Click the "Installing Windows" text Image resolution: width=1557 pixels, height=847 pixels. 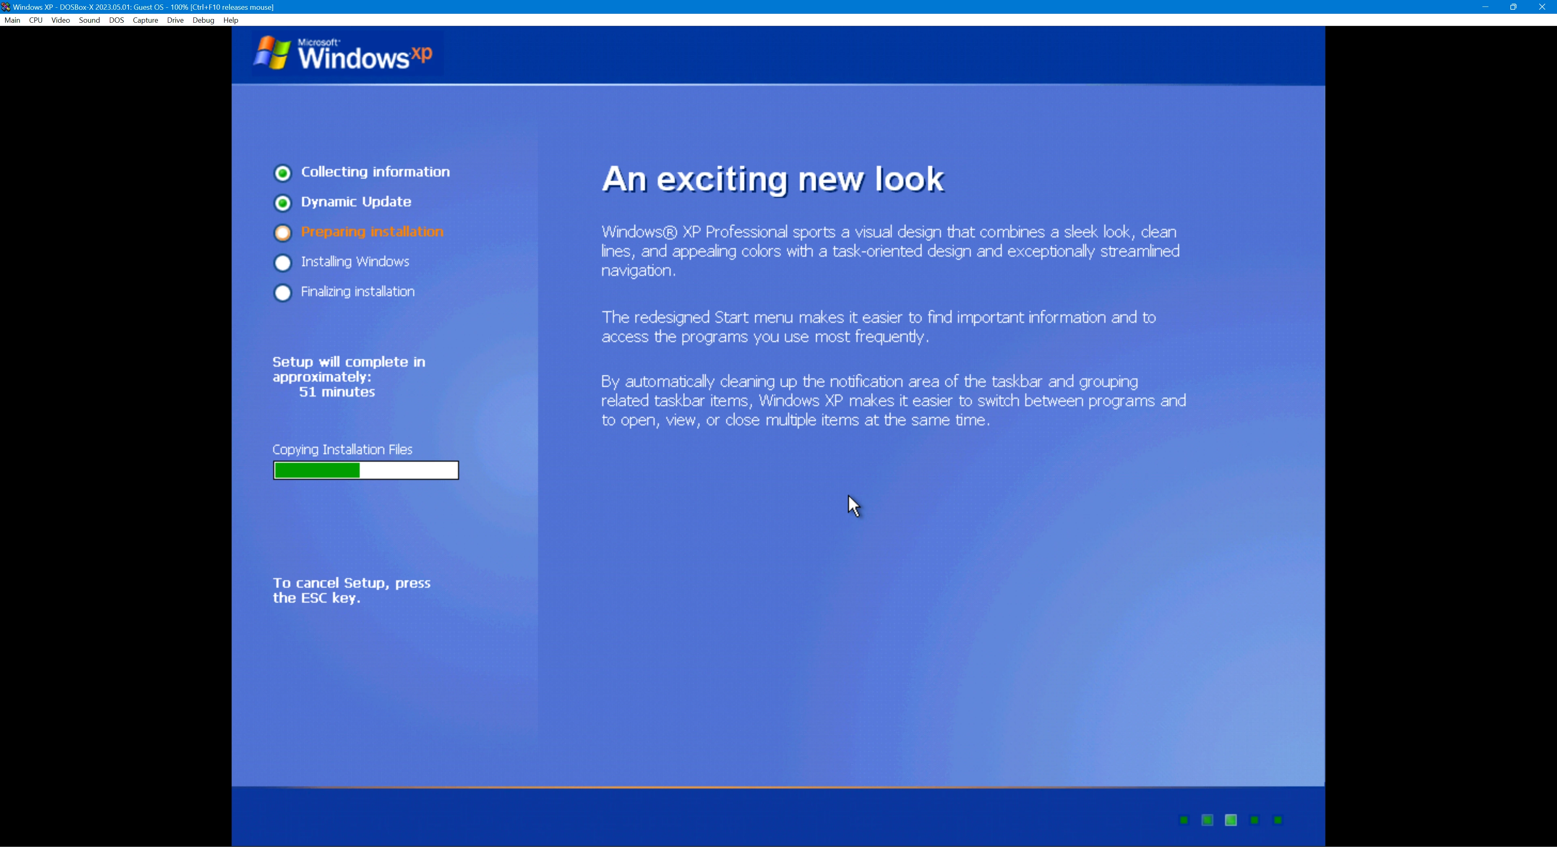point(355,261)
